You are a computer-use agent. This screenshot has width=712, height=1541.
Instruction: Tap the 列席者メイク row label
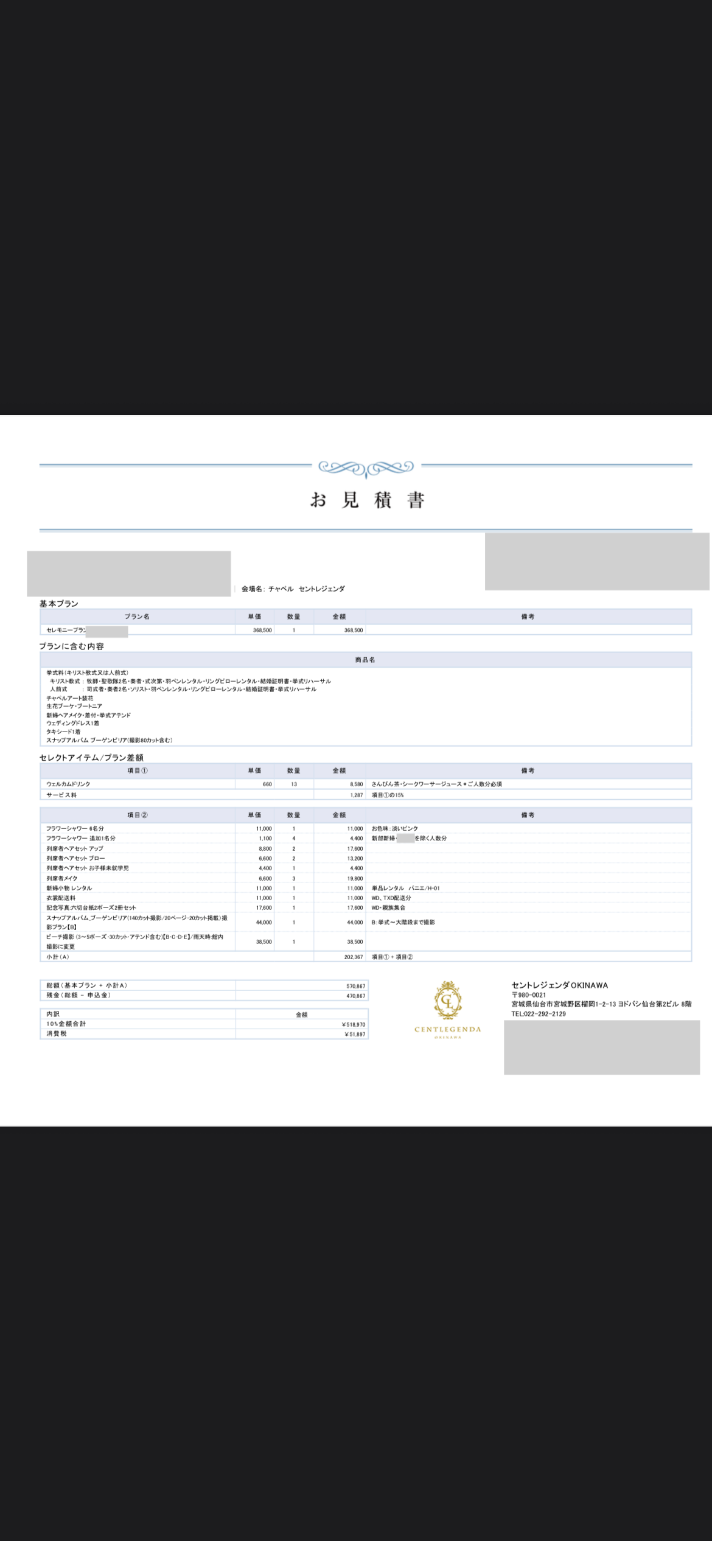pyautogui.click(x=62, y=878)
